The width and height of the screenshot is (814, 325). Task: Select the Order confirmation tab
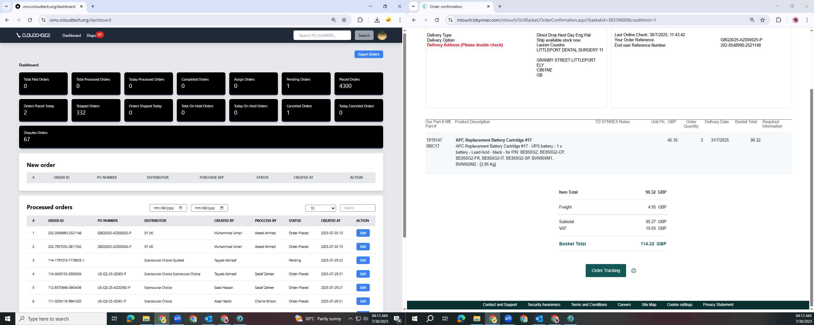456,6
